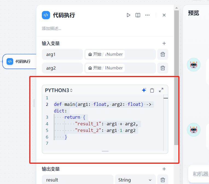Viewport: 209px width, 184px height.
Task: Copy code with the clipboard icon
Action: pyautogui.click(x=152, y=90)
